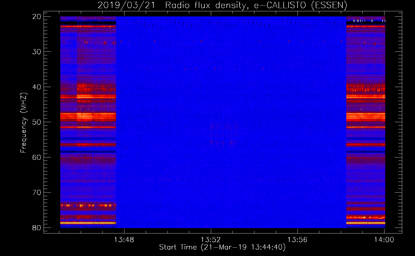Click the 50 frequency axis label
Screen dimensions: 415x256
(37, 122)
